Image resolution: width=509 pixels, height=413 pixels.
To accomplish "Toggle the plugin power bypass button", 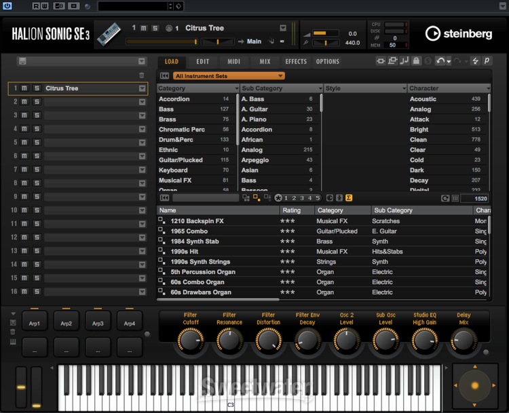I will click(7, 6).
